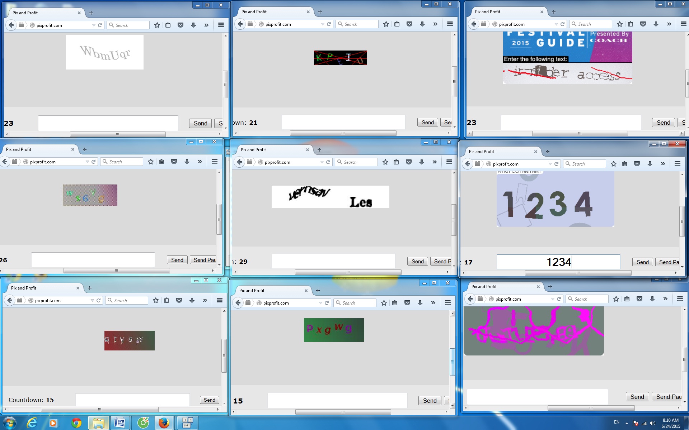Viewport: 689px width, 430px height.
Task: Click the Firefox taskbar icon
Action: tap(164, 423)
